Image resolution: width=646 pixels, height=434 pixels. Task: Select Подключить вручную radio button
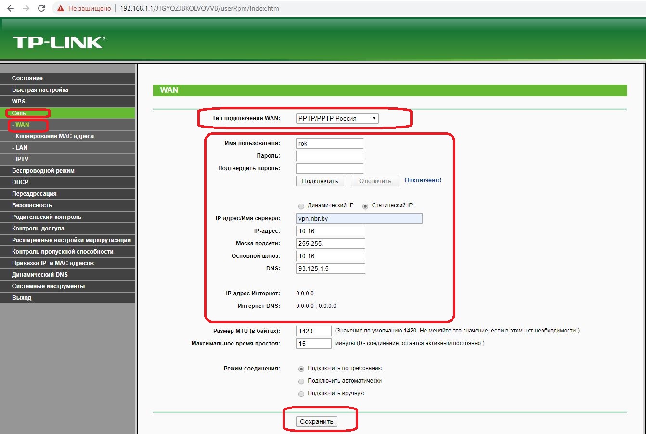(x=301, y=394)
